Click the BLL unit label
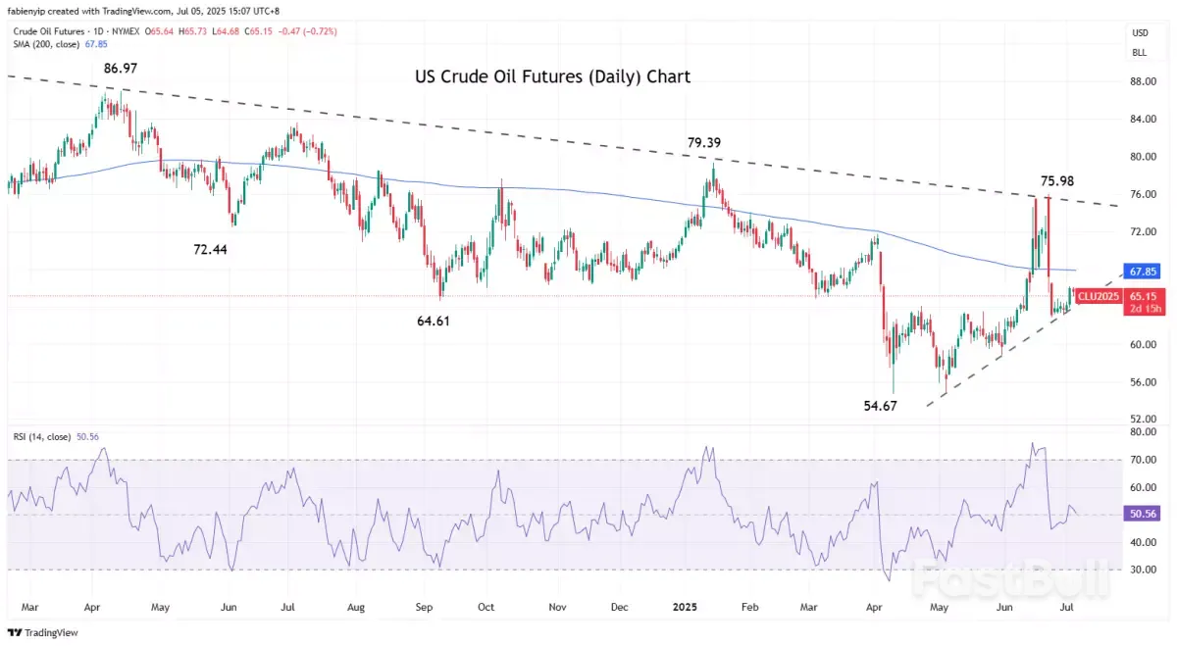The image size is (1177, 646). [1138, 53]
